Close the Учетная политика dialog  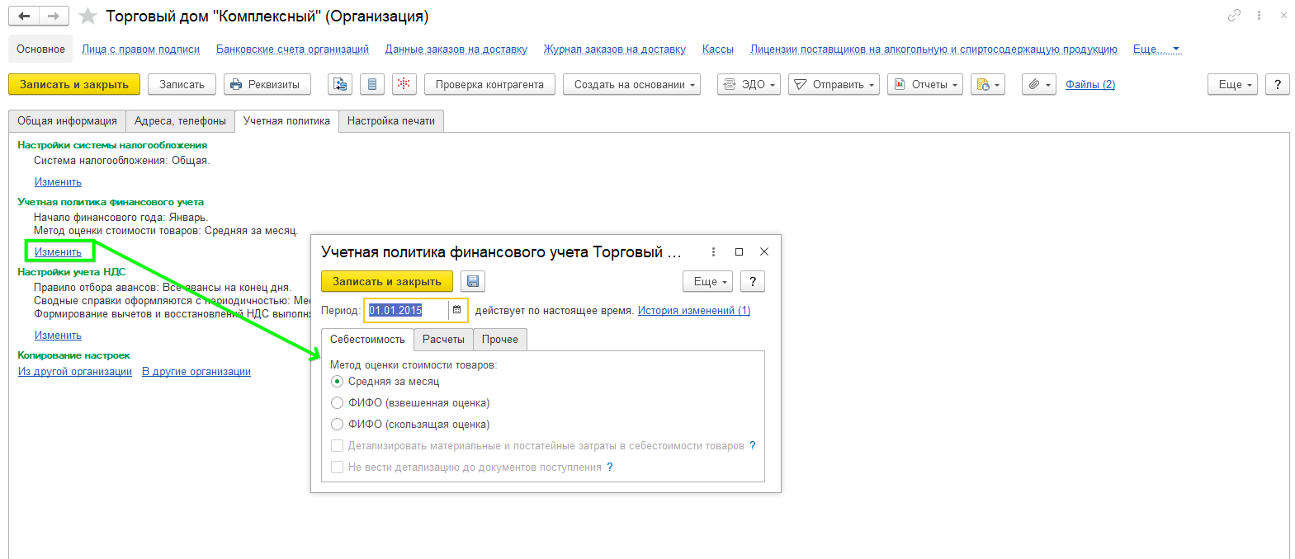click(x=764, y=251)
